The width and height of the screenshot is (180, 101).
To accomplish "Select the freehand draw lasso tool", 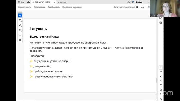I will [20, 30].
